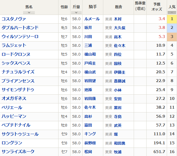Open horse ダブルハートボンド's page

tap(20, 28)
